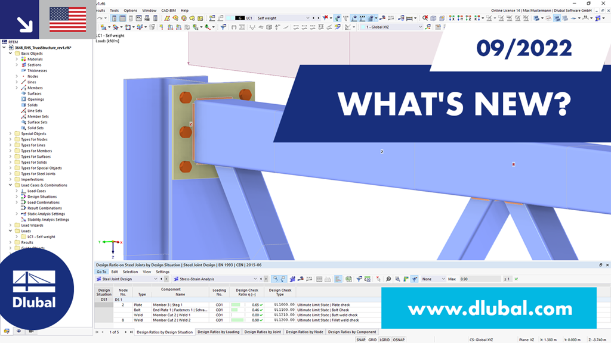Open the Help menu

[x=185, y=11]
